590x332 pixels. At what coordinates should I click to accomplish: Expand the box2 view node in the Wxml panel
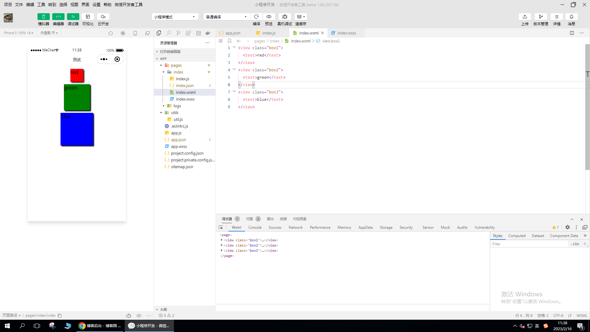[222, 245]
